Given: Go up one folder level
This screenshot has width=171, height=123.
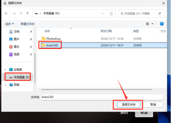Looking at the screenshot, I should (27, 13).
